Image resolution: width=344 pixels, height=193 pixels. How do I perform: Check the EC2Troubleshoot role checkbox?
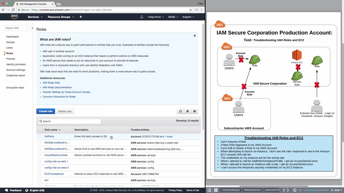[40, 174]
